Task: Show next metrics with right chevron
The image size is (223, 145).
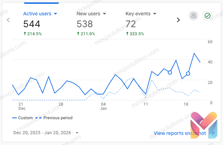Action: click(178, 20)
